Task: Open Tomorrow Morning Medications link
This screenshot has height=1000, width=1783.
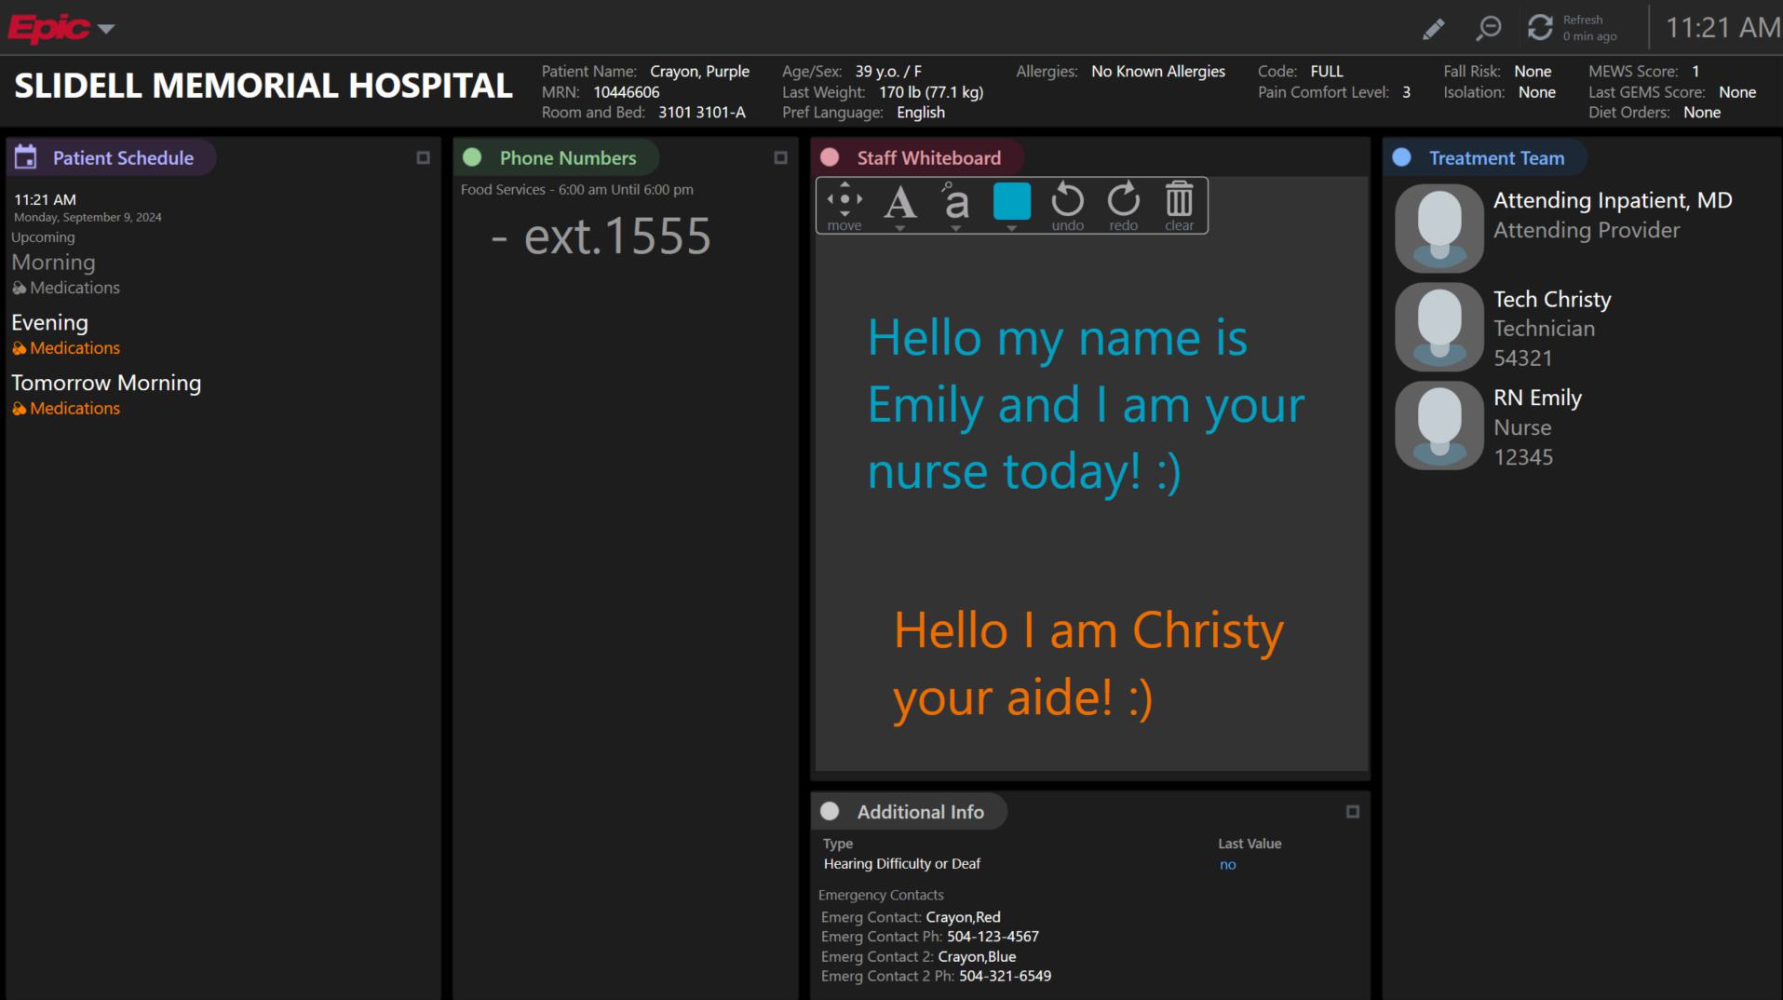Action: pyautogui.click(x=74, y=409)
